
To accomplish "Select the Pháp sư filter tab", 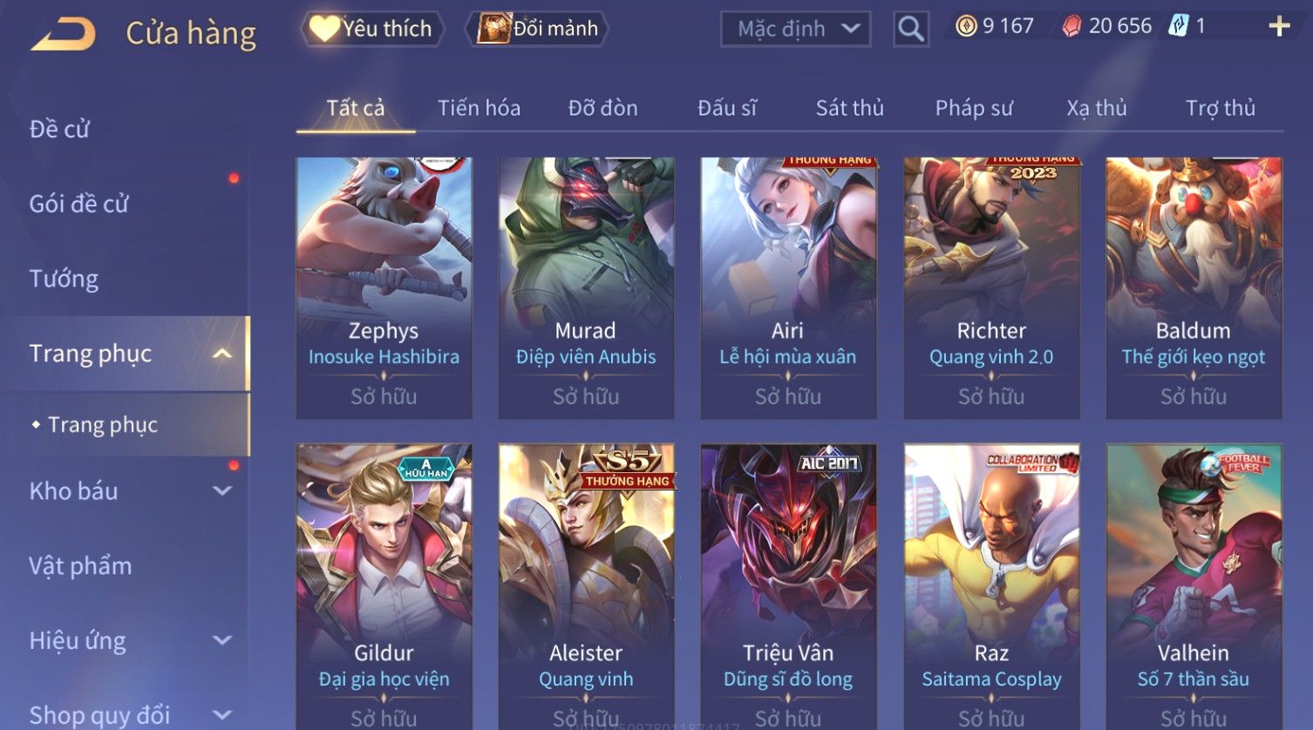I will click(x=974, y=108).
